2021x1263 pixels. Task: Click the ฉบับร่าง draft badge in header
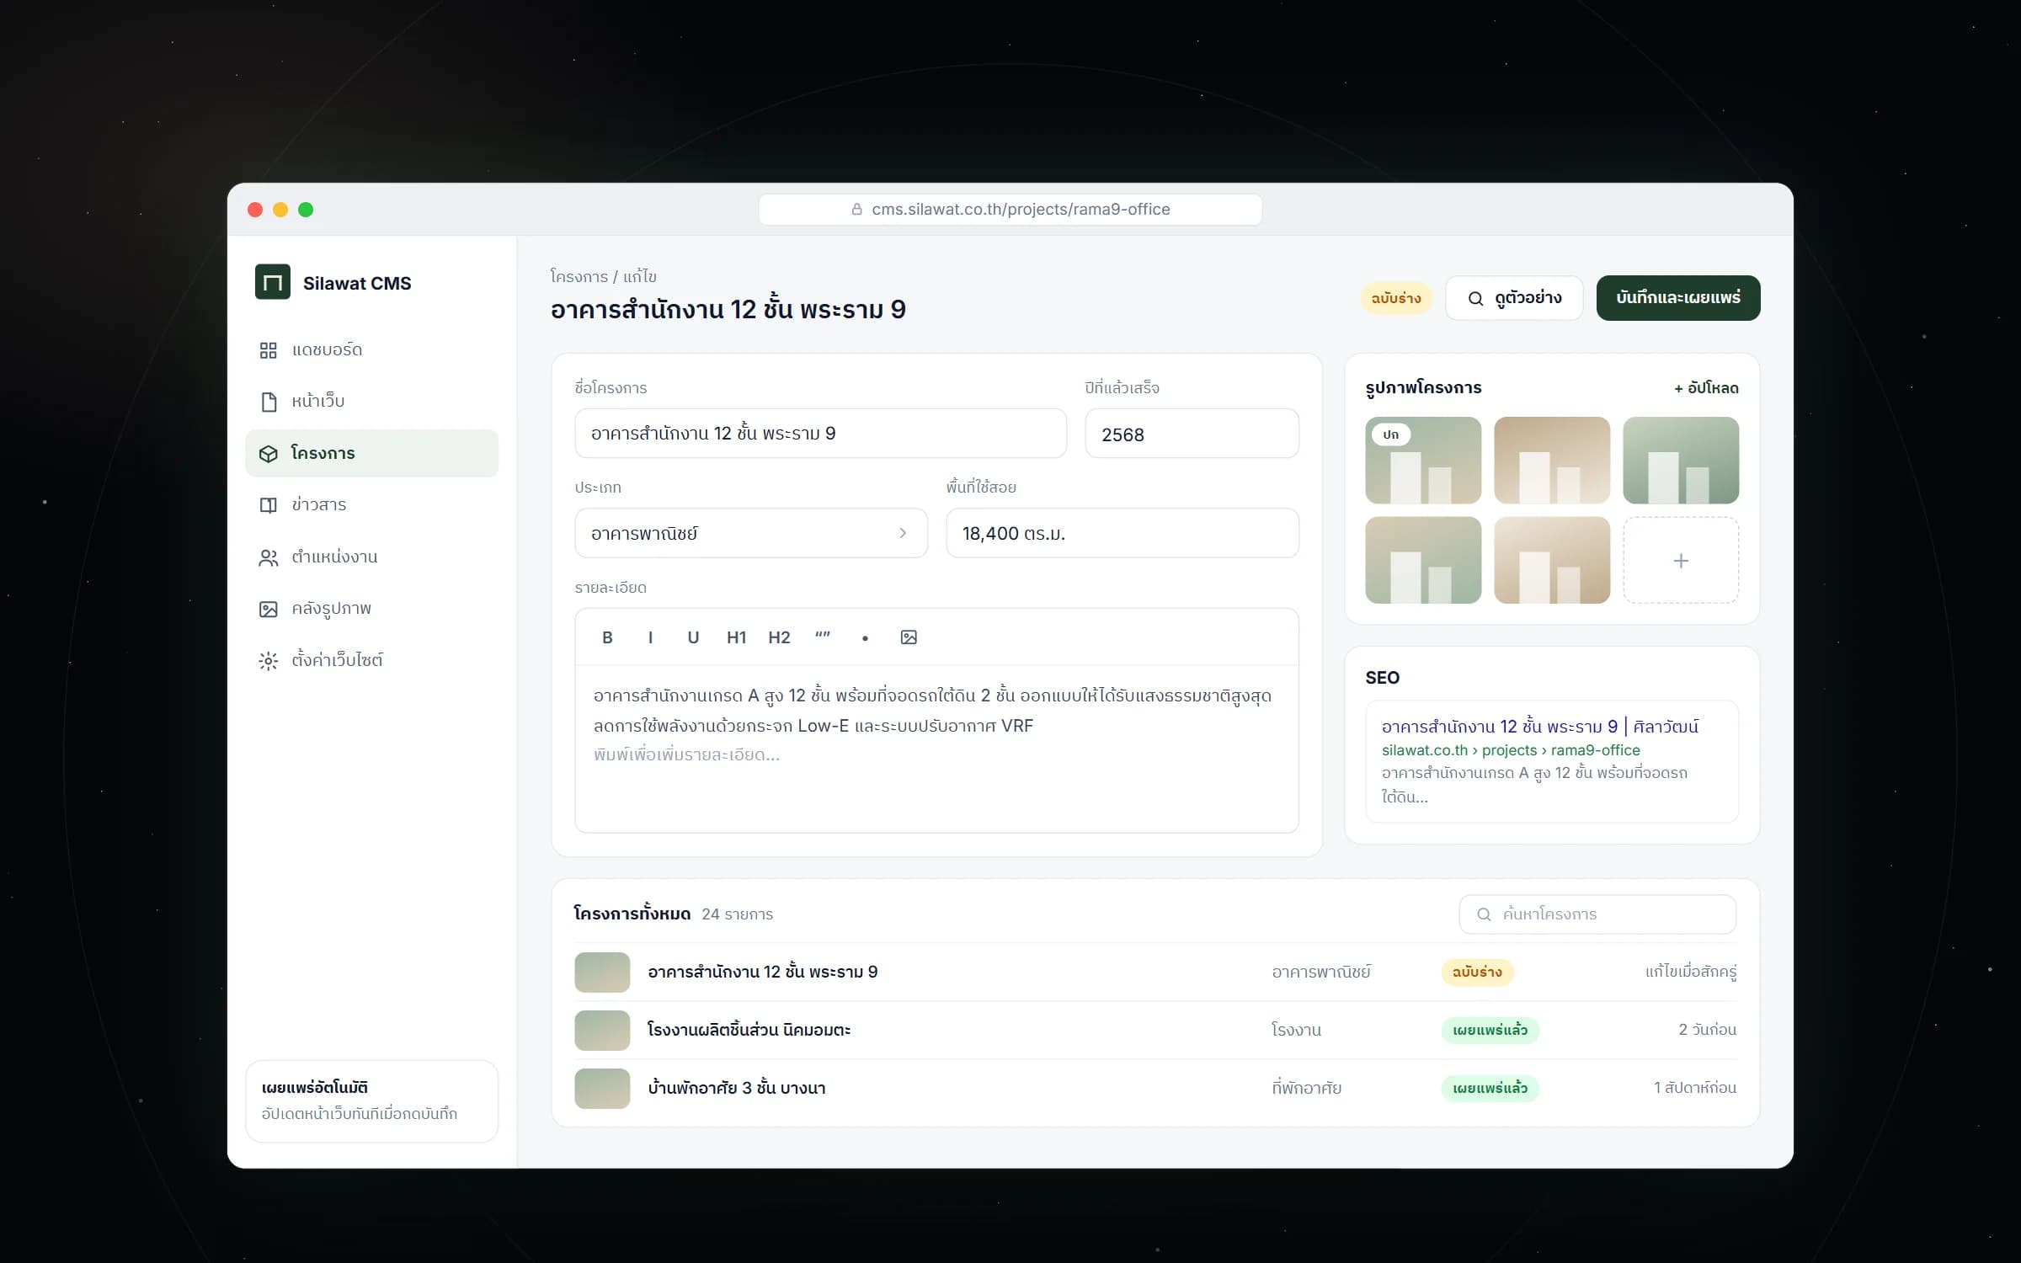1395,298
